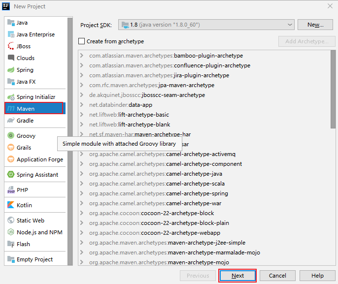Click the Add Archetype... button
The height and width of the screenshot is (284, 338).
[x=307, y=41]
